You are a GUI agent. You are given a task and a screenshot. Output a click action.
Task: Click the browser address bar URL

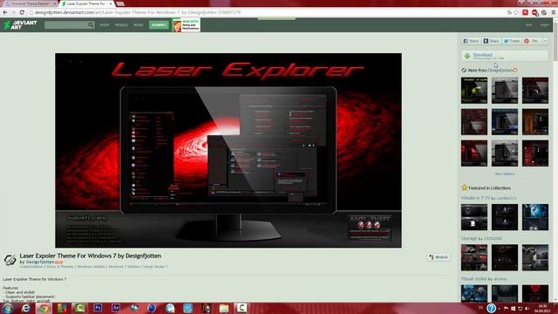(x=138, y=12)
